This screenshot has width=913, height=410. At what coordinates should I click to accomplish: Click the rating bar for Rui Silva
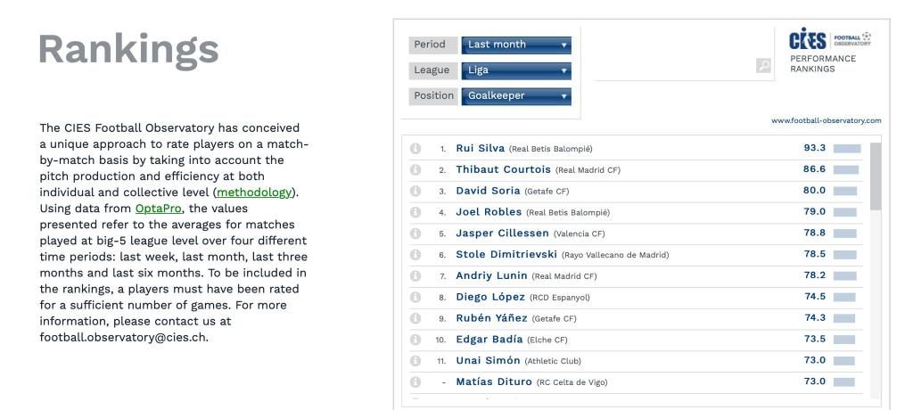[x=846, y=148]
